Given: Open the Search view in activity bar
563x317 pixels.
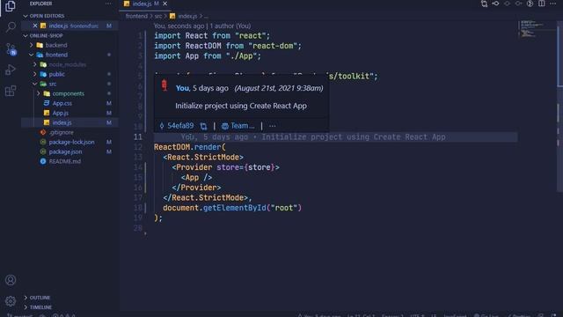Looking at the screenshot, I should [x=11, y=27].
